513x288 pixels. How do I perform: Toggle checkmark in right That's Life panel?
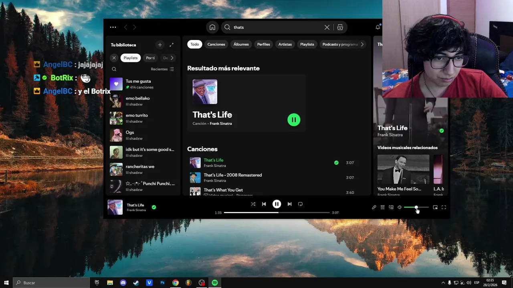click(x=442, y=131)
